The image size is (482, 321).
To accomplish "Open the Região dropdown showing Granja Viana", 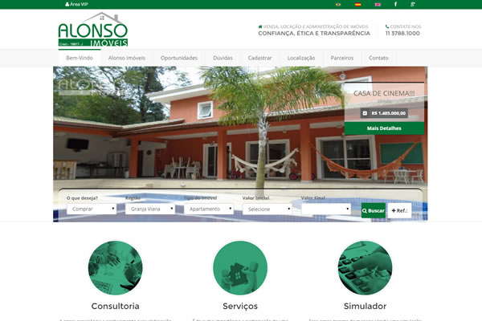I will [x=149, y=209].
